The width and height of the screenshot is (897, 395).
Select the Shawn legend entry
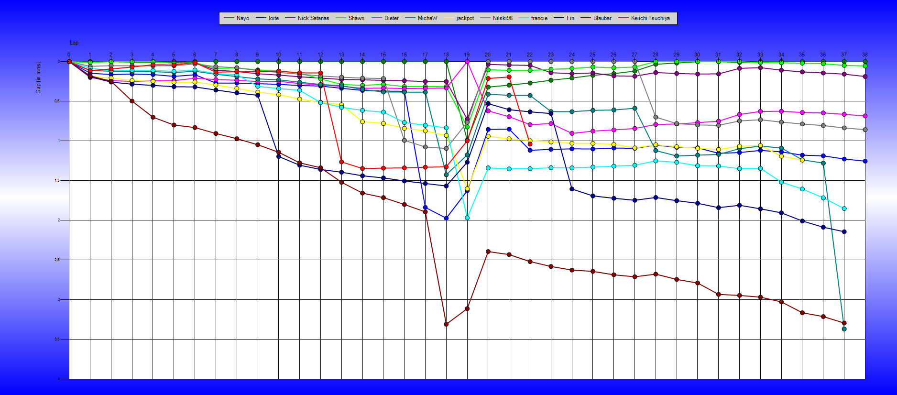click(350, 18)
